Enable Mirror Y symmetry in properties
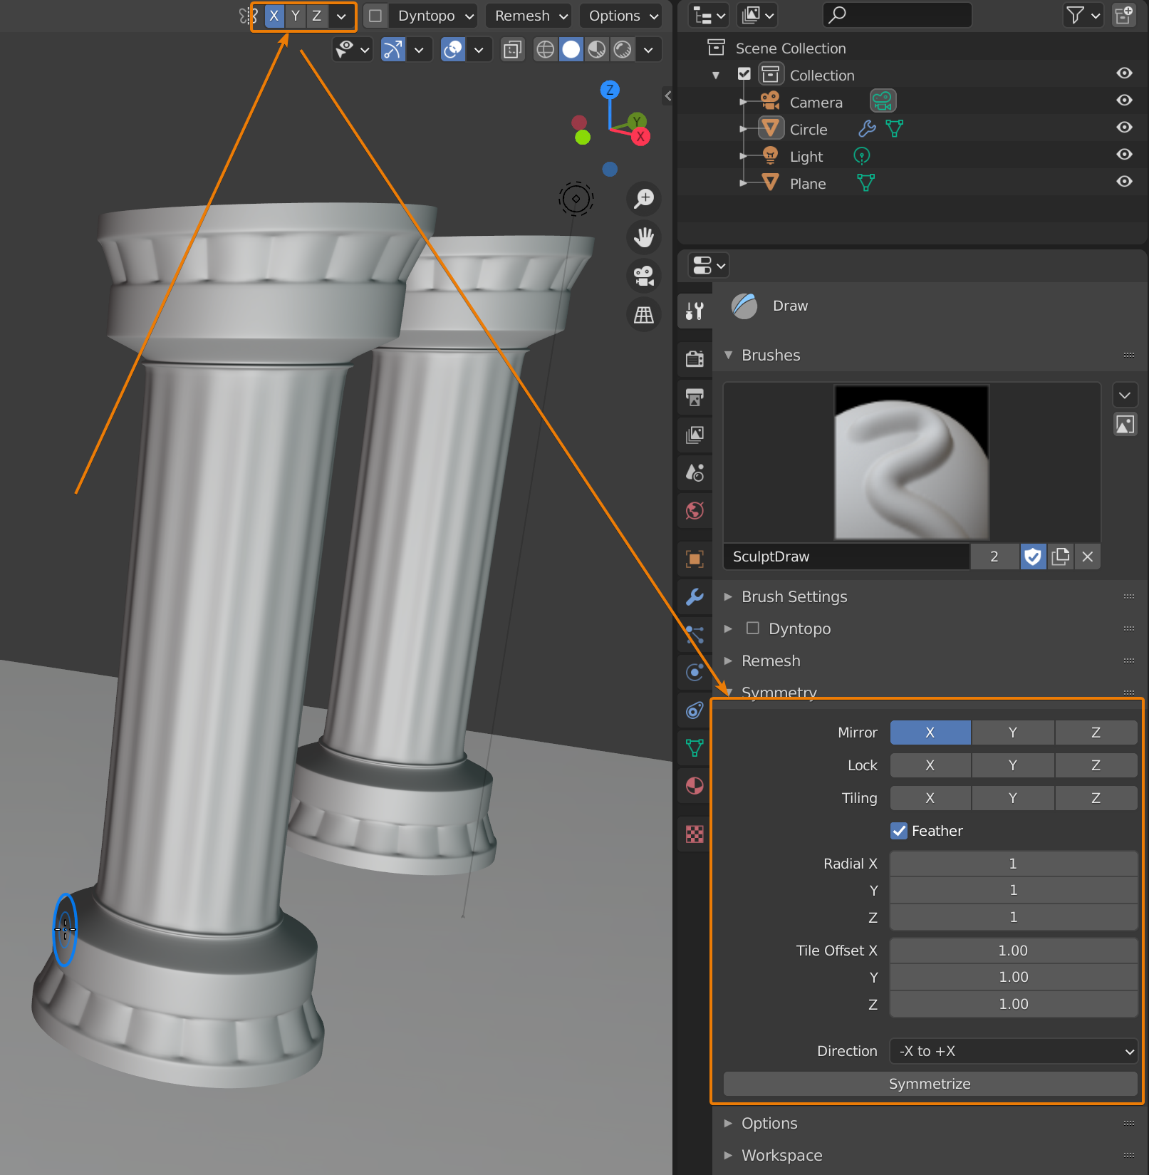Screen dimensions: 1149x1175 [1012, 733]
